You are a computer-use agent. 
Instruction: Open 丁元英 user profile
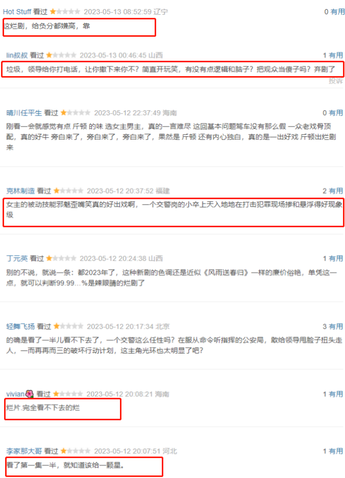coord(17,258)
